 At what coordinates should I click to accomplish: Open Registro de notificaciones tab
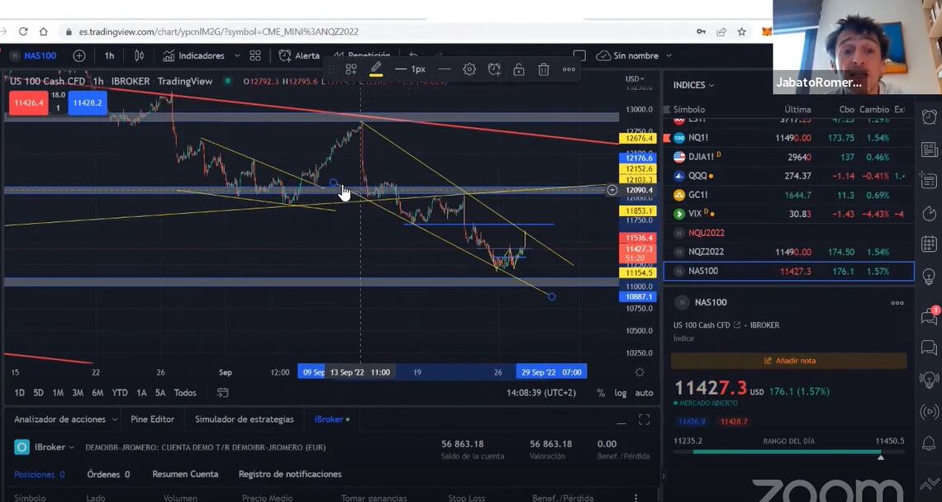click(290, 475)
